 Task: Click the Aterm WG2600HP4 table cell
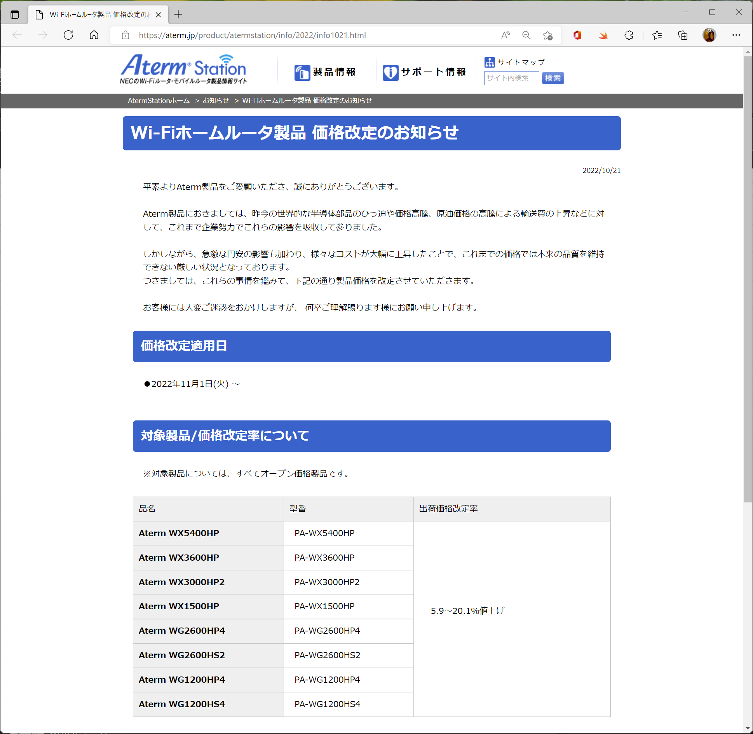point(208,631)
